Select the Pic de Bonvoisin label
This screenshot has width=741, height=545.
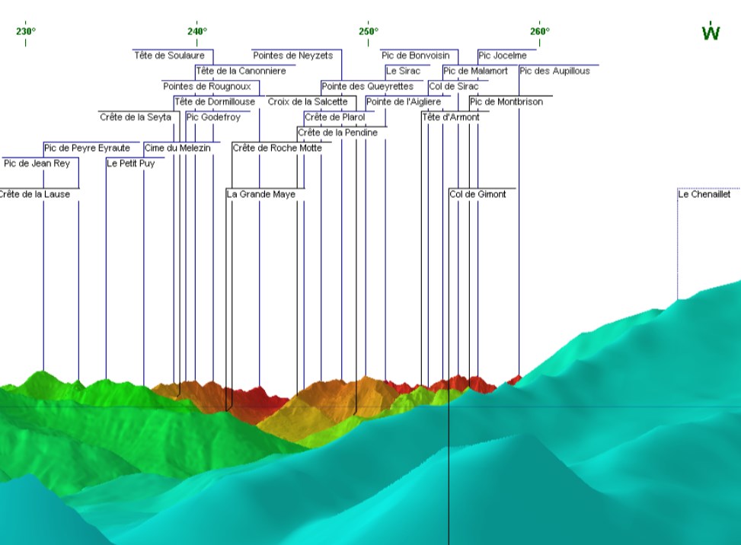pos(416,56)
